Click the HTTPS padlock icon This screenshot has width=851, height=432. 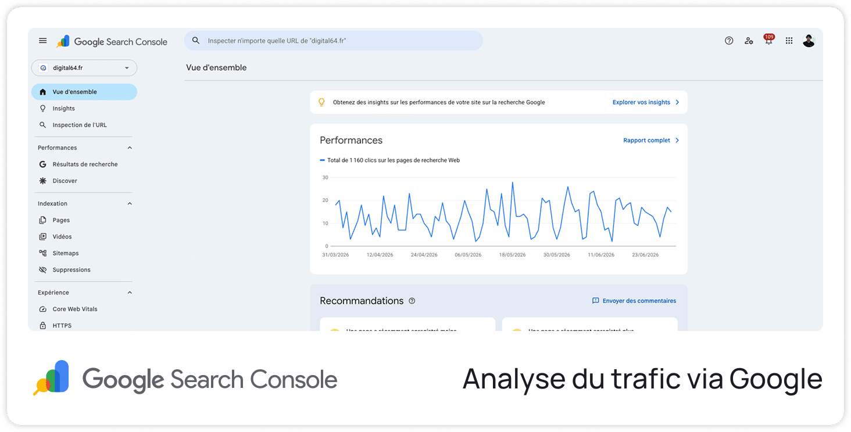pos(42,326)
